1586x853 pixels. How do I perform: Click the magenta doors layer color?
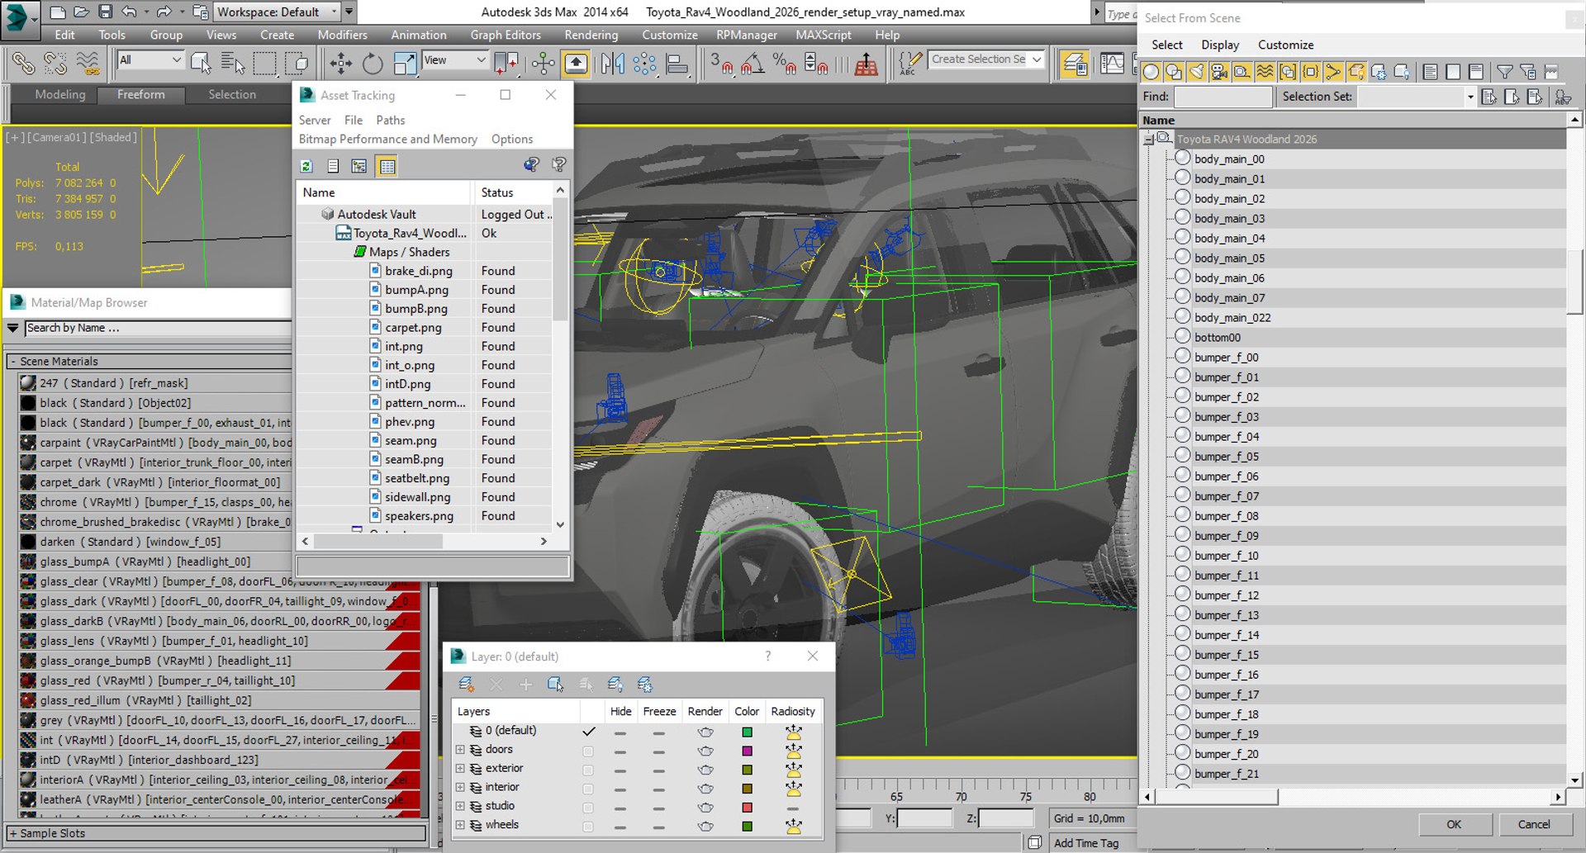[747, 751]
